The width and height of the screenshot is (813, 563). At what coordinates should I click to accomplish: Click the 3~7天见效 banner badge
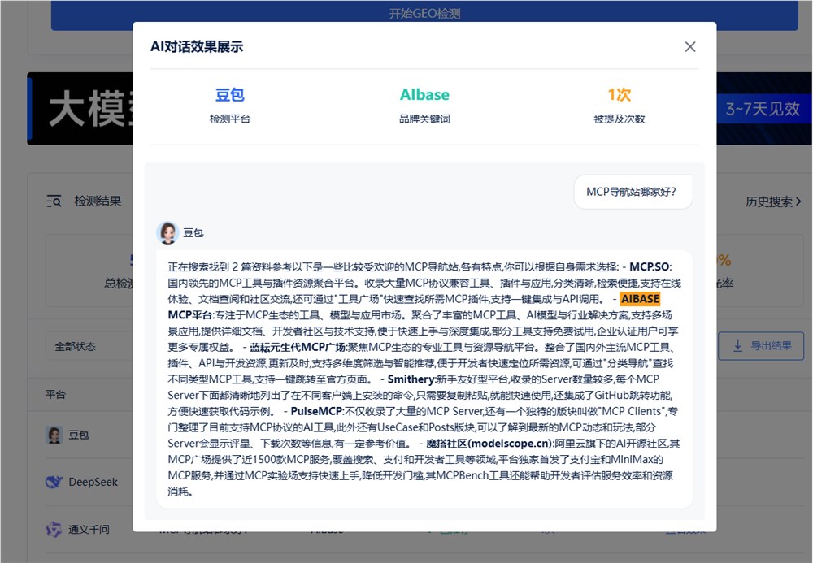762,109
